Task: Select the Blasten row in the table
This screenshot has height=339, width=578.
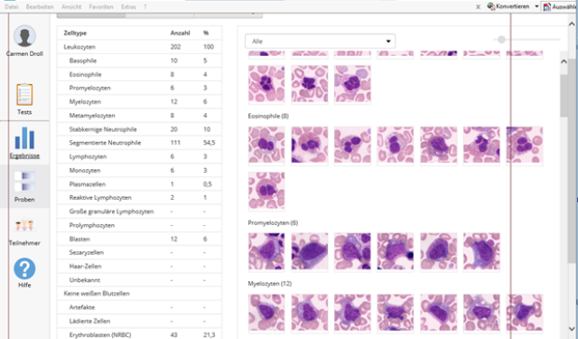Action: pyautogui.click(x=139, y=239)
